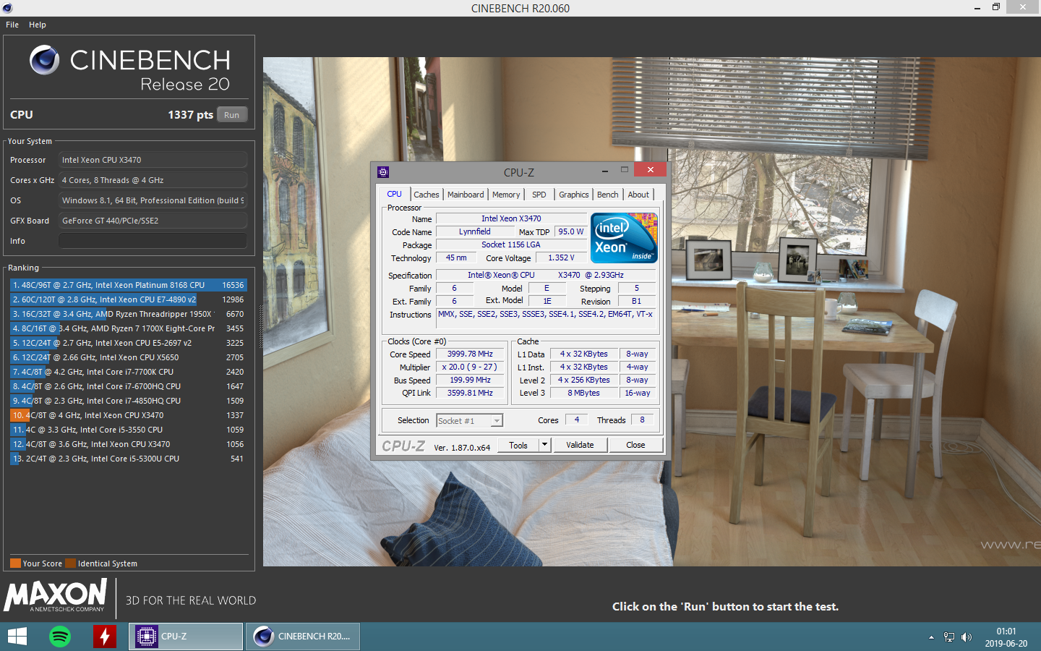The width and height of the screenshot is (1041, 651).
Task: Select ranking row Xeon CPU X5650
Action: (x=129, y=357)
